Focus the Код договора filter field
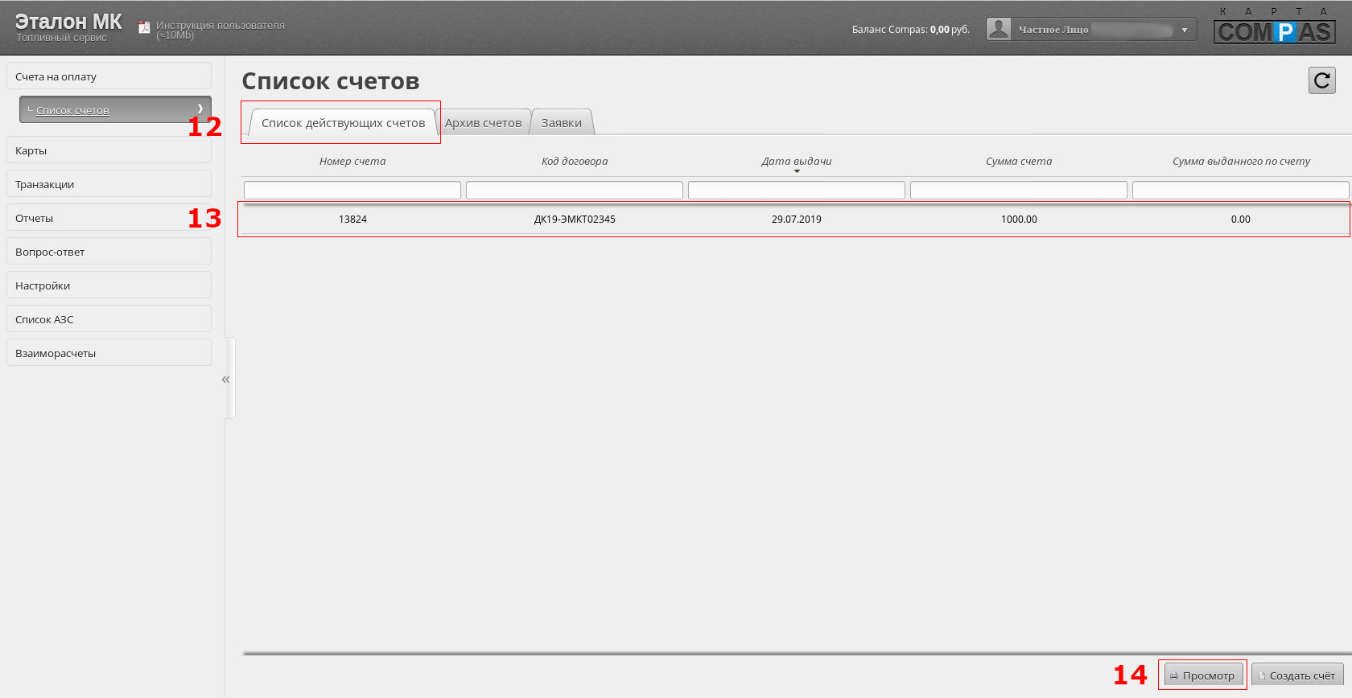1352x698 pixels. [575, 190]
